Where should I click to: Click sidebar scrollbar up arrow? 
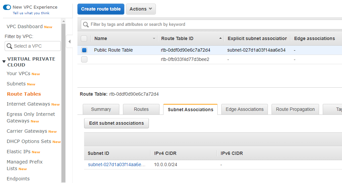(x=63, y=21)
